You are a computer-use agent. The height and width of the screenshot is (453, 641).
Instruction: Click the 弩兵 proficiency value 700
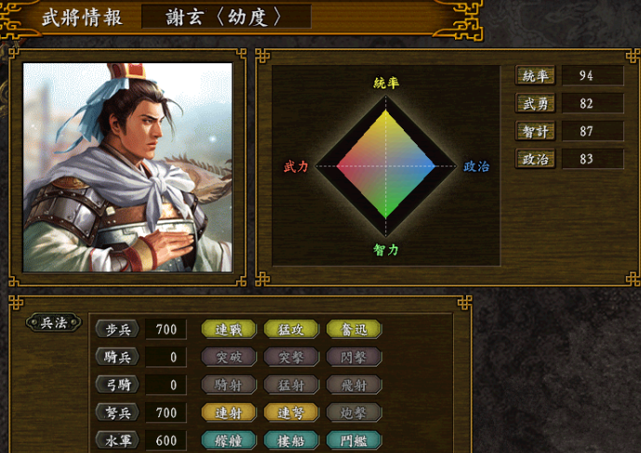point(166,412)
